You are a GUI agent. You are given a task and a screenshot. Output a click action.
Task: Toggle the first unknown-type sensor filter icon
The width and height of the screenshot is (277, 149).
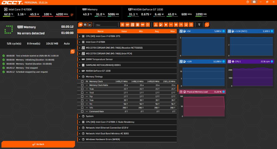point(148,25)
